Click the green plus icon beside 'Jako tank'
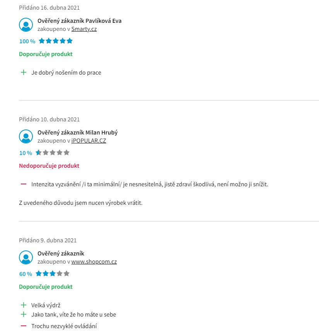 coord(24,314)
